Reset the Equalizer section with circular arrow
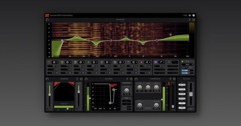 (47, 20)
